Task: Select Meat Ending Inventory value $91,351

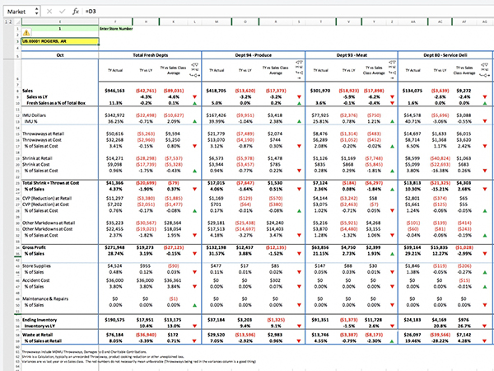Action: pyautogui.click(x=320, y=320)
